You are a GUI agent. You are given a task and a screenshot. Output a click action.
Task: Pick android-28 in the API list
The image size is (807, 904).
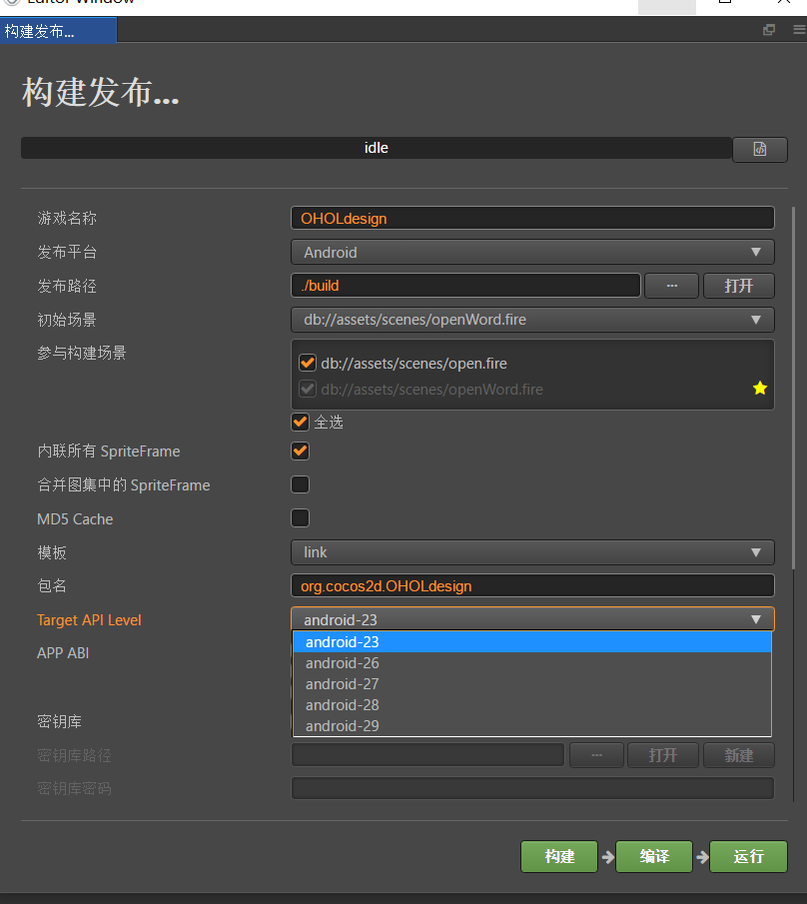pyautogui.click(x=532, y=704)
